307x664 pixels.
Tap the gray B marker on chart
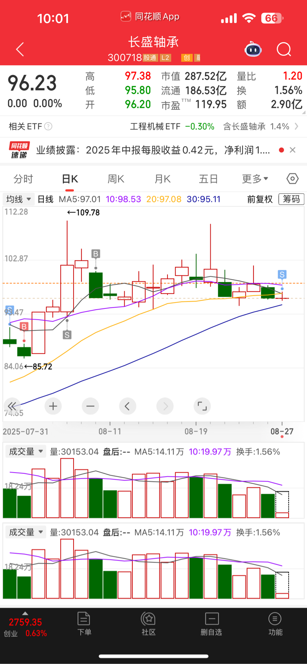click(96, 254)
